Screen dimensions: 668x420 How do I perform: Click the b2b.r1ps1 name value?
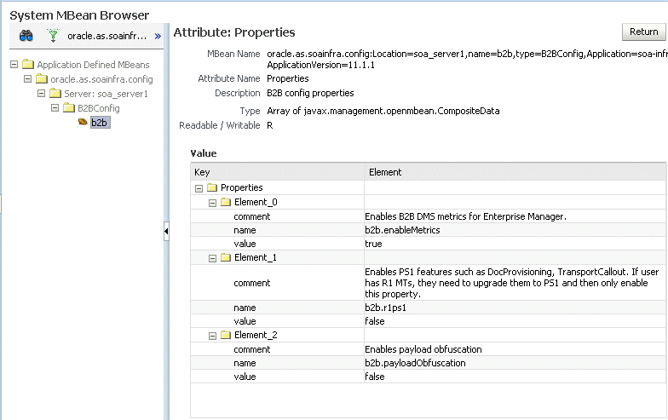385,308
